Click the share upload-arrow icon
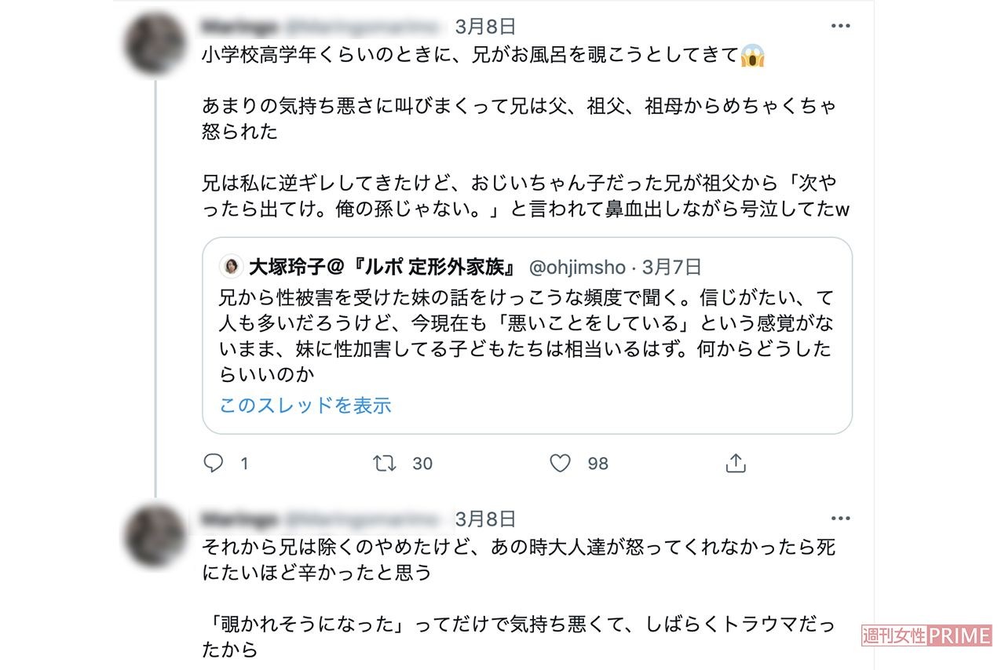 [x=735, y=464]
